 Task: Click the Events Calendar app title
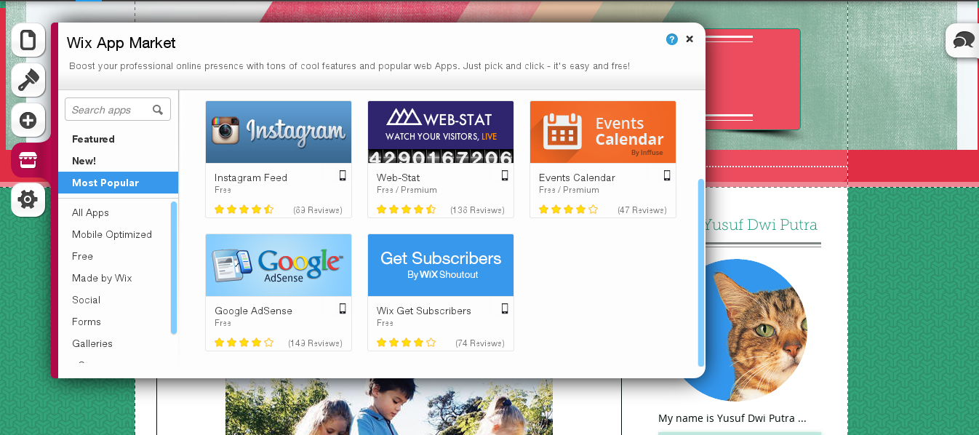coord(577,177)
